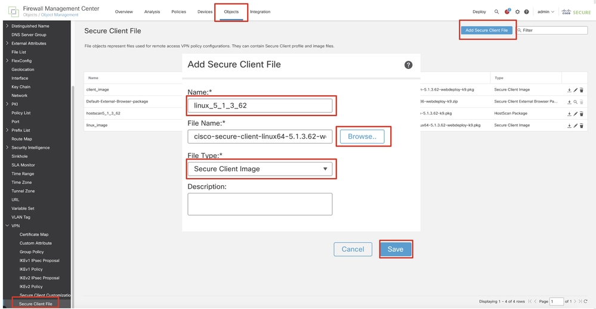Image resolution: width=596 pixels, height=309 pixels.
Task: Open the Analysis menu
Action: pos(152,12)
